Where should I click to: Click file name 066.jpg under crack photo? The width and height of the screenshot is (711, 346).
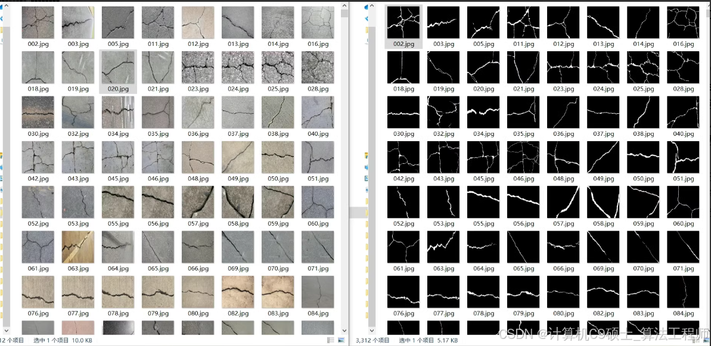[x=198, y=269]
